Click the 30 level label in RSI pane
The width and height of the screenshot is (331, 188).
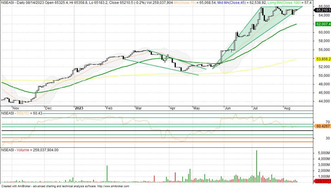[318, 138]
